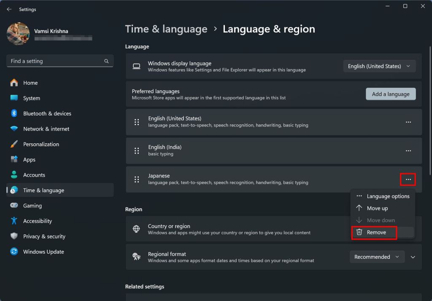Click the Region section heading
The width and height of the screenshot is (432, 301).
point(134,209)
